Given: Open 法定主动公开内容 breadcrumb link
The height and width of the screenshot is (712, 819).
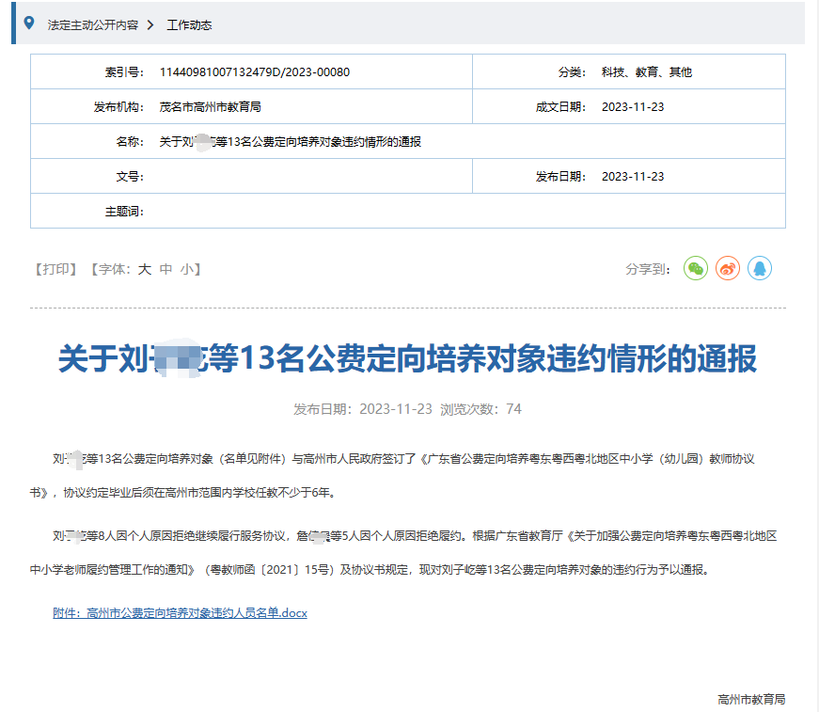Looking at the screenshot, I should (93, 25).
